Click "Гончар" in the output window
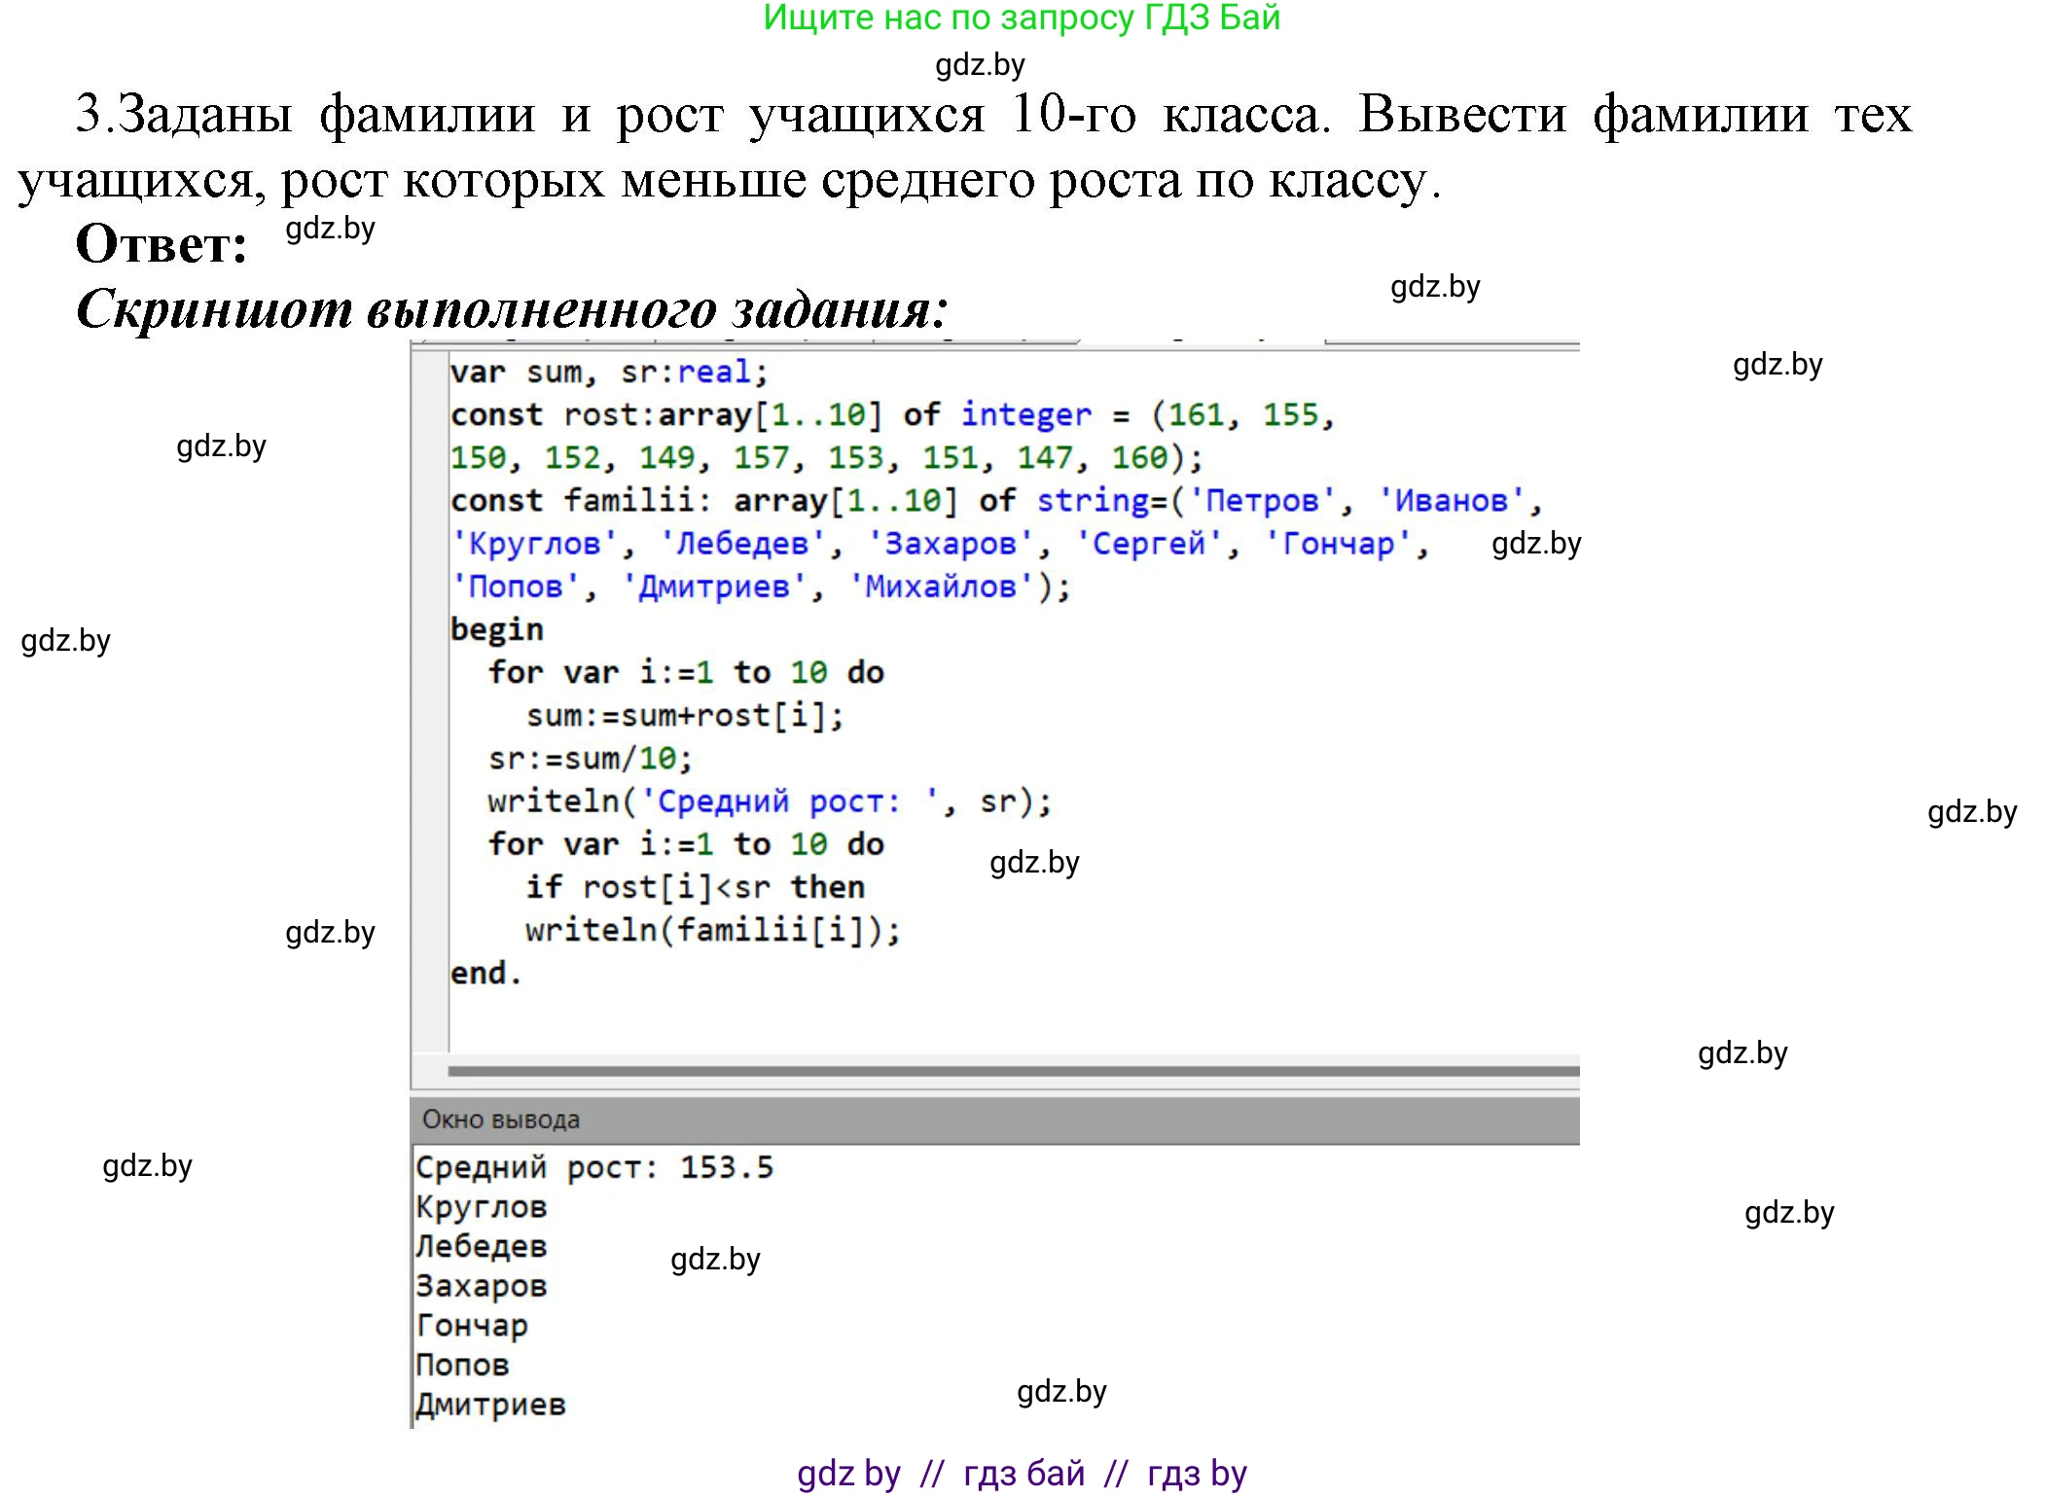Viewport: 2047px width, 1496px height. 472,1326
